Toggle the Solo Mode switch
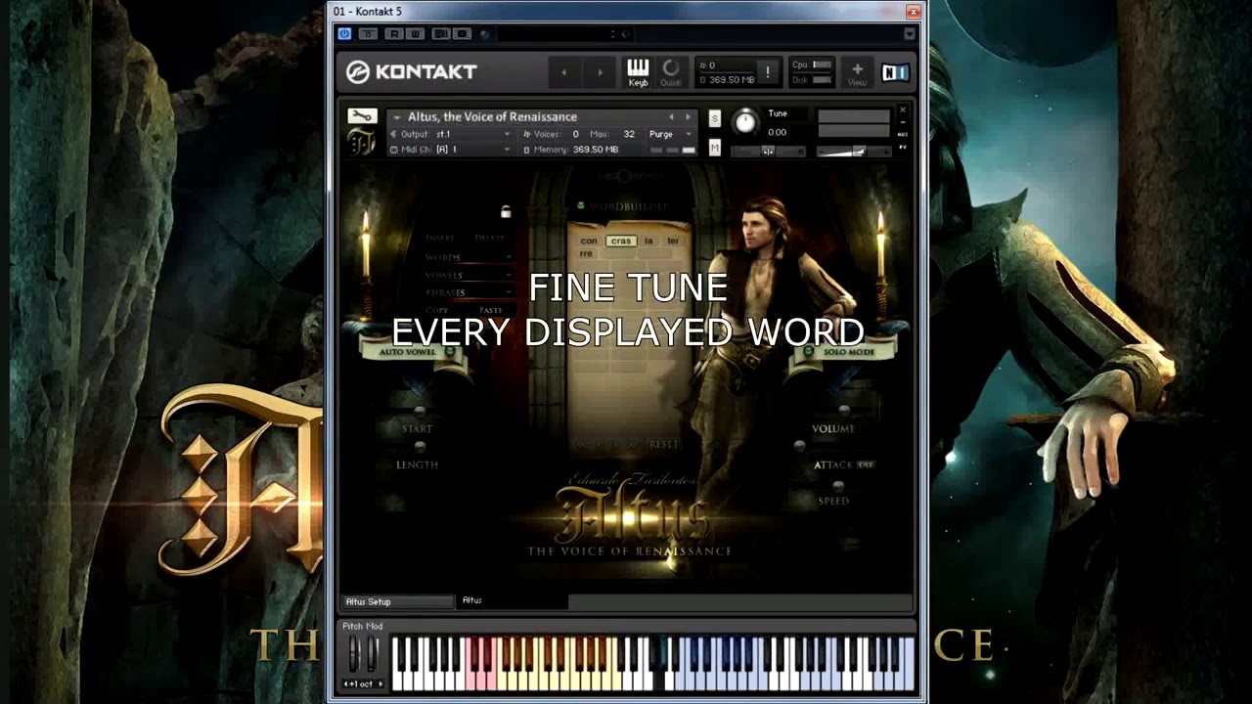1252x704 pixels. coord(811,350)
